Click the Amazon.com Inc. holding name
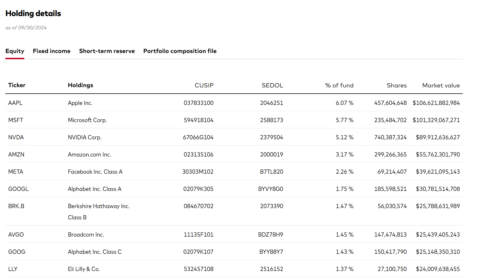The height and width of the screenshot is (280, 478). (90, 155)
